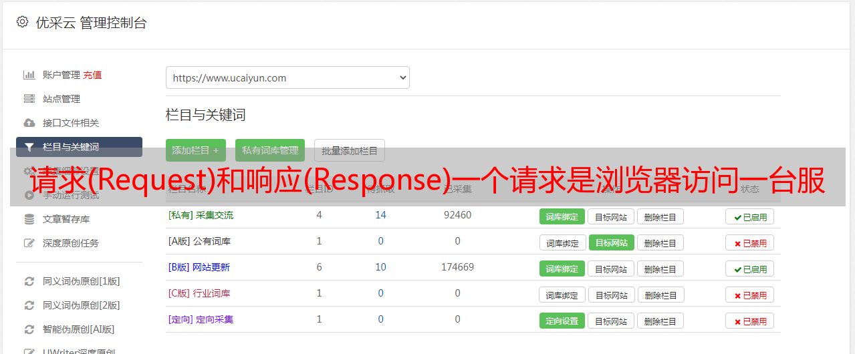The width and height of the screenshot is (855, 354).
Task: Click the 92460 collected count cell
Action: coord(457,215)
